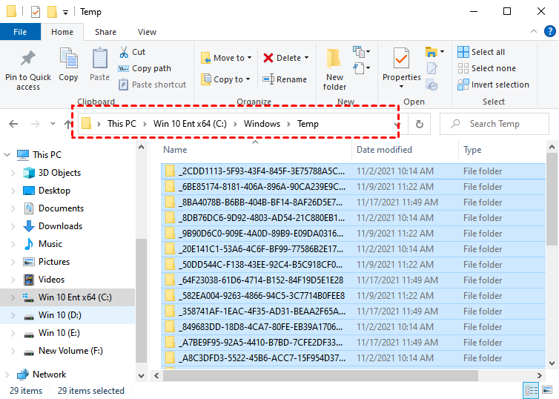Switch to large icons view in status bar
This screenshot has width=559, height=399.
pyautogui.click(x=548, y=390)
